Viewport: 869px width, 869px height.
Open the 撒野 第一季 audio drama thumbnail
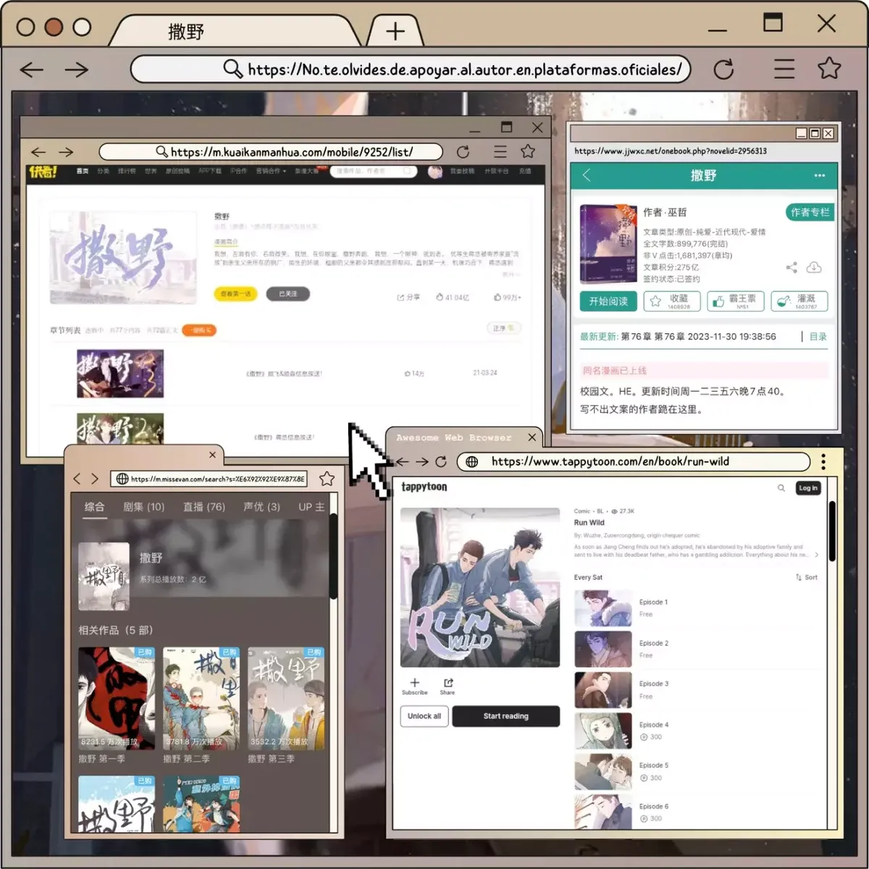click(x=117, y=699)
